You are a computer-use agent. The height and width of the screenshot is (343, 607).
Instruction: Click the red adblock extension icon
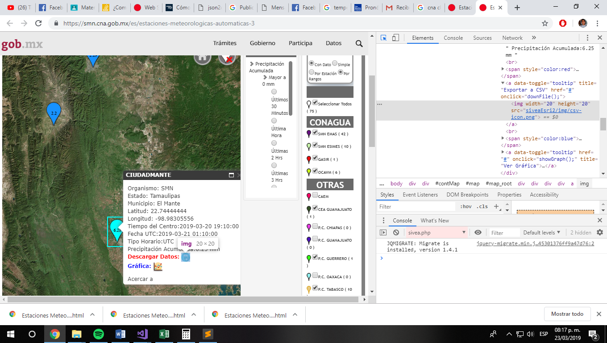click(563, 23)
